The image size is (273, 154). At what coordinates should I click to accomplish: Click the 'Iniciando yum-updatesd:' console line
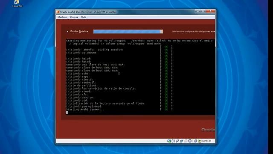(84, 107)
